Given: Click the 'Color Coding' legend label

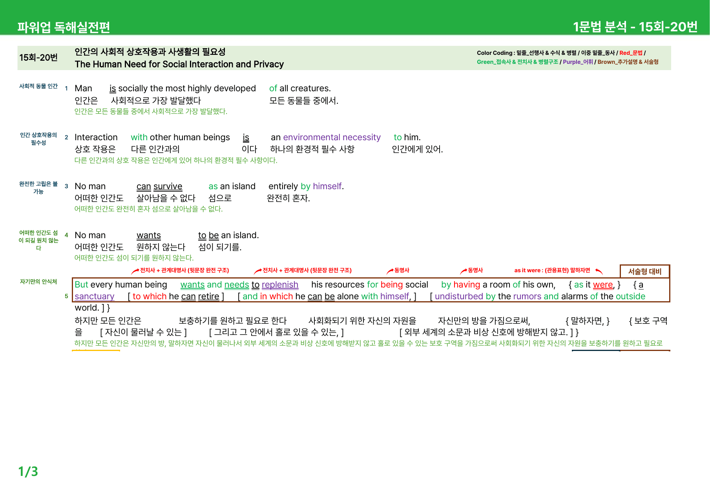Looking at the screenshot, I should [495, 53].
